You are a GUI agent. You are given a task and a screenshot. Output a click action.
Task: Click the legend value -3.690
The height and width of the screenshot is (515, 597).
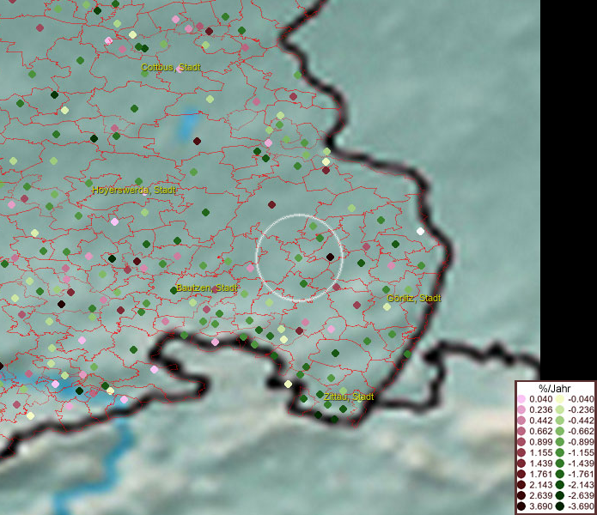pos(581,506)
